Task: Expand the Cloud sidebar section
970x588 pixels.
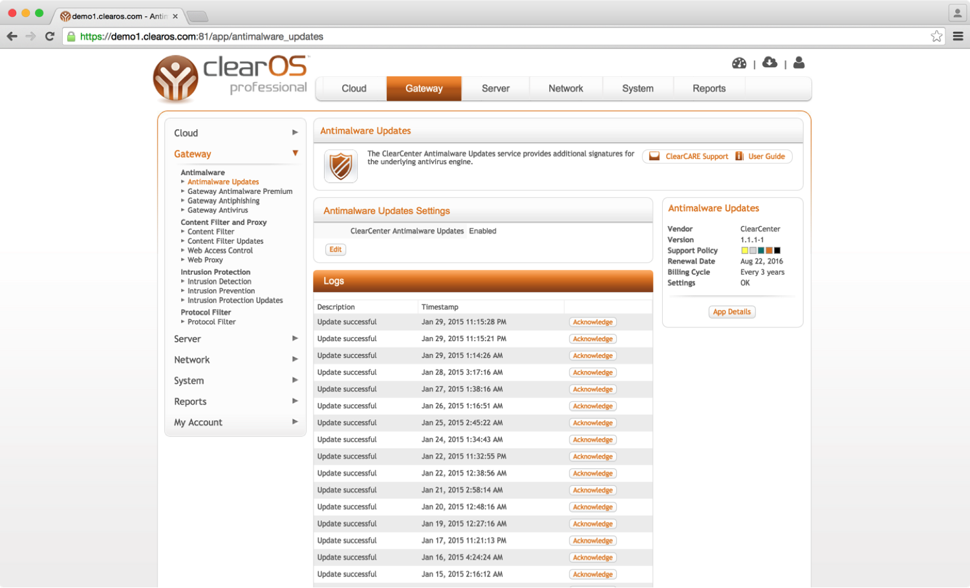Action: [x=236, y=133]
